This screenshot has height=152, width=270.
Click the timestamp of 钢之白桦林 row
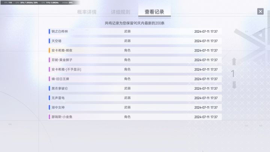(206, 32)
